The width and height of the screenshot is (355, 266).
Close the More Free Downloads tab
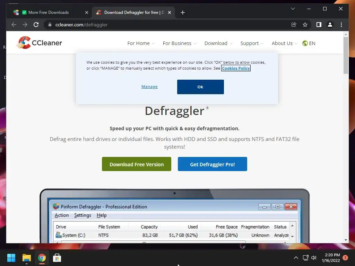coord(86,12)
